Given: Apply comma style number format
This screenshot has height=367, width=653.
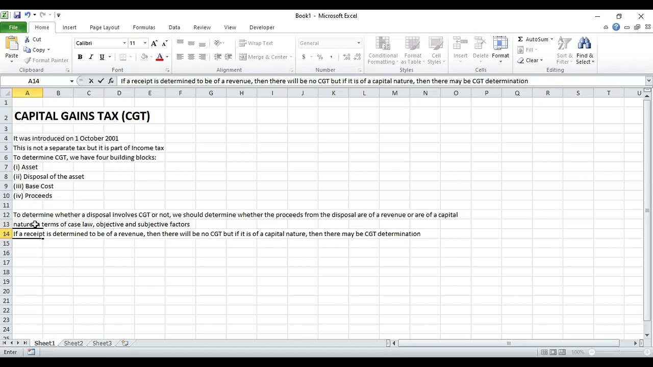Looking at the screenshot, I should pos(331,57).
